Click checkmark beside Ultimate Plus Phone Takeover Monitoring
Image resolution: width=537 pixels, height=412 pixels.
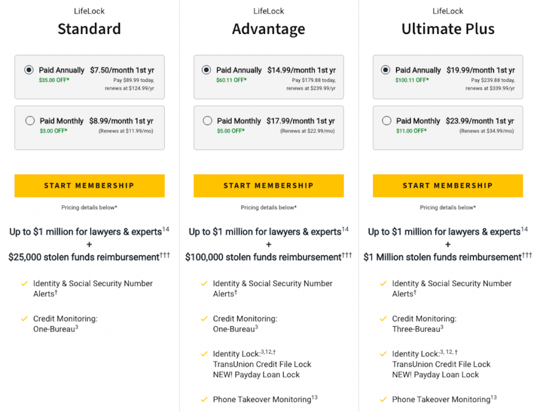pos(383,399)
